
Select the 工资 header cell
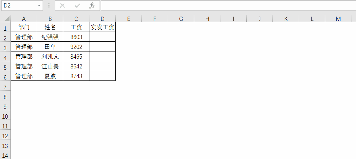pyautogui.click(x=76, y=28)
